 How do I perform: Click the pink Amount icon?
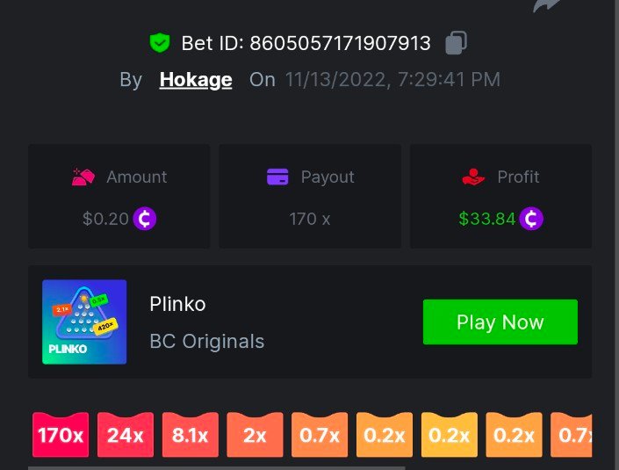click(83, 177)
